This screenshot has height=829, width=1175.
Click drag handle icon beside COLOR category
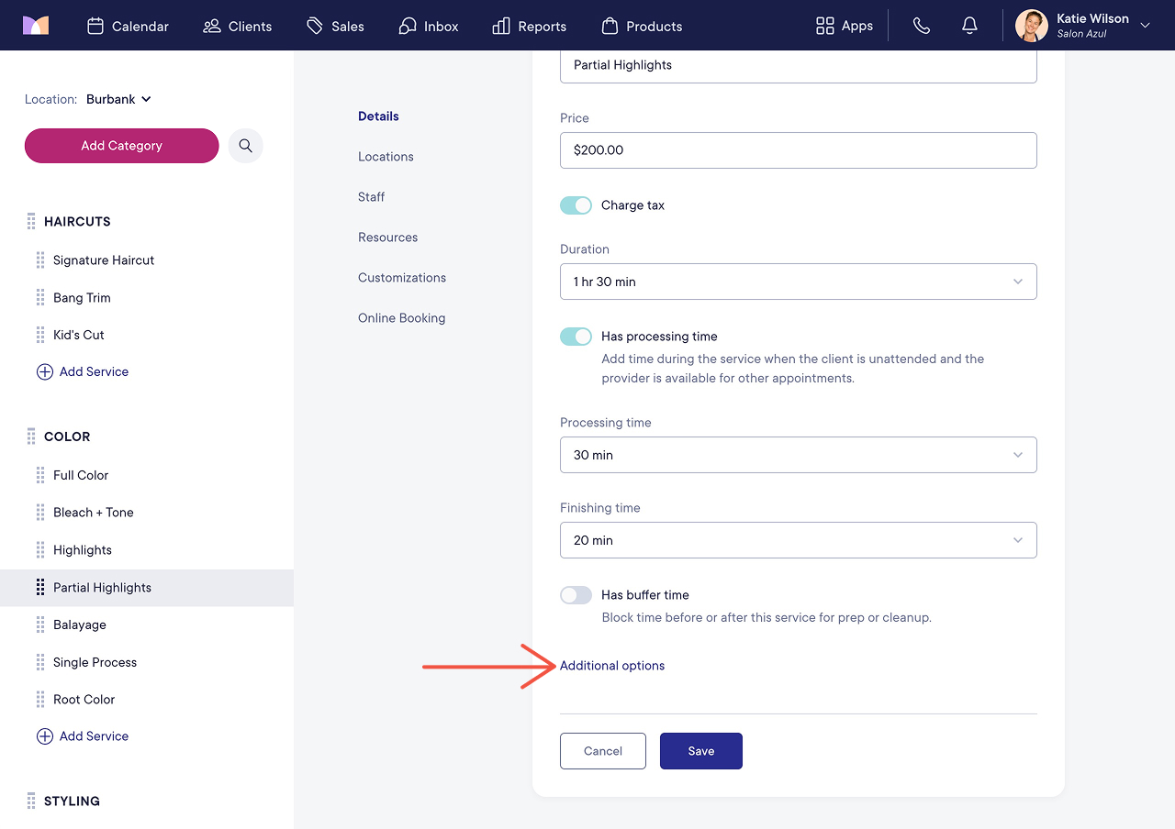pyautogui.click(x=31, y=437)
